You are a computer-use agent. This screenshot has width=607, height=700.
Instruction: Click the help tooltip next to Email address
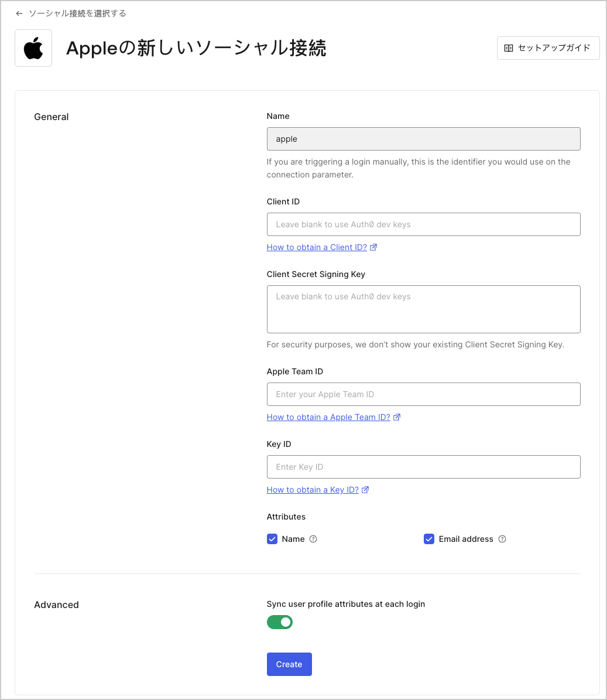[x=502, y=539]
